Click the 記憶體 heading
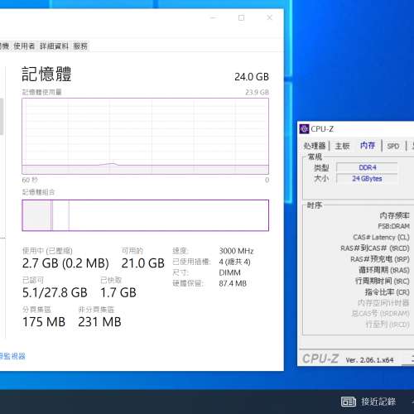Screen dimensions: 414x414 click(46, 74)
